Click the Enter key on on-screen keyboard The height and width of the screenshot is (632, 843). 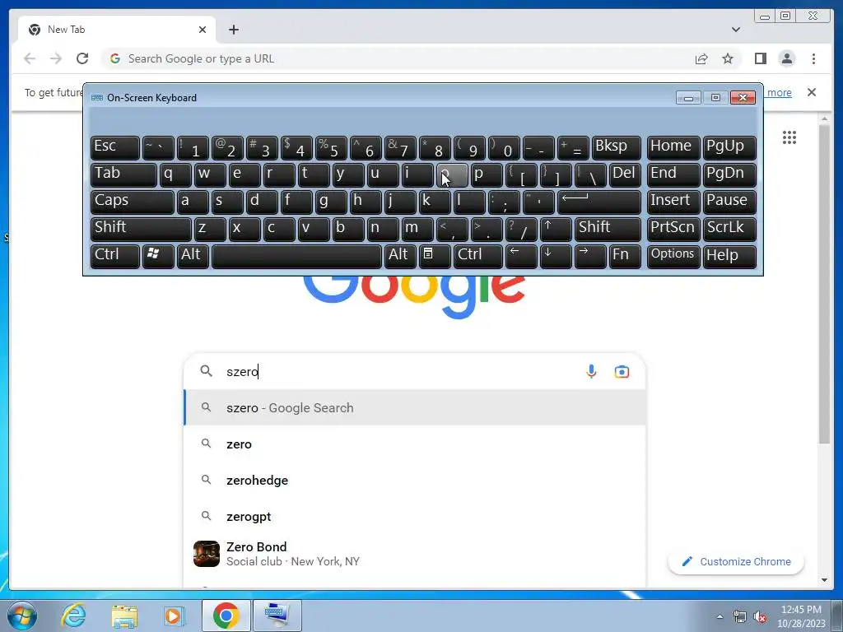point(599,202)
